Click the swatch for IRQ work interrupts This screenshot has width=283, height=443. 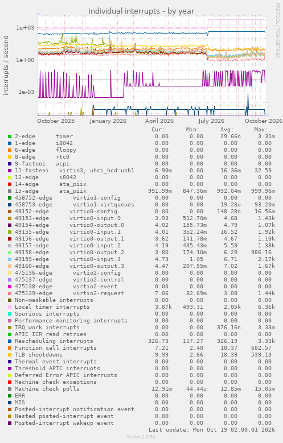[x=10, y=328]
